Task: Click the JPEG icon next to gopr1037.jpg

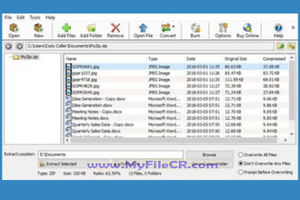Action: click(x=68, y=73)
